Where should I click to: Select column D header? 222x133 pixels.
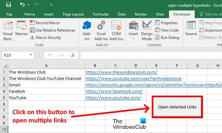point(136,66)
